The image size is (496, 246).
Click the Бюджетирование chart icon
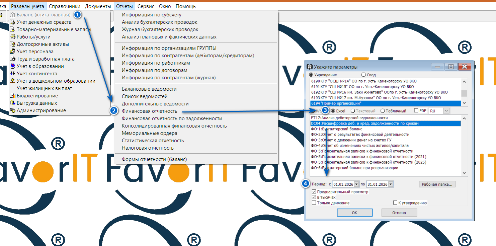pos(13,96)
